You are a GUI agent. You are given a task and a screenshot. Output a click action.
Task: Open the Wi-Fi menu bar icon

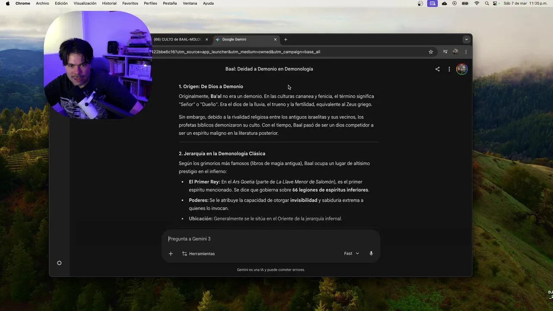[477, 3]
